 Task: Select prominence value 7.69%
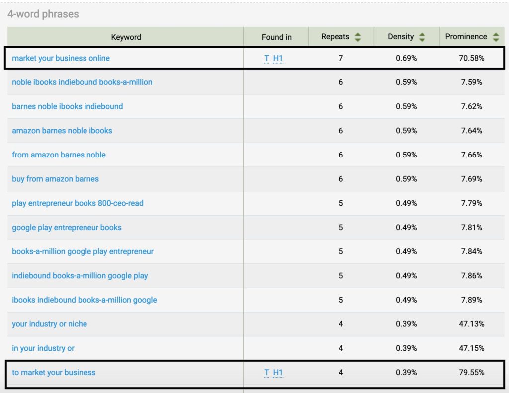(x=471, y=179)
